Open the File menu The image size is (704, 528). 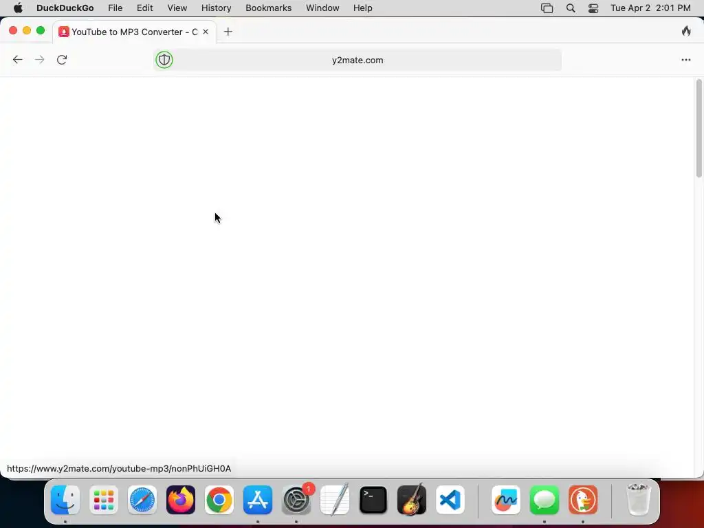pos(115,8)
